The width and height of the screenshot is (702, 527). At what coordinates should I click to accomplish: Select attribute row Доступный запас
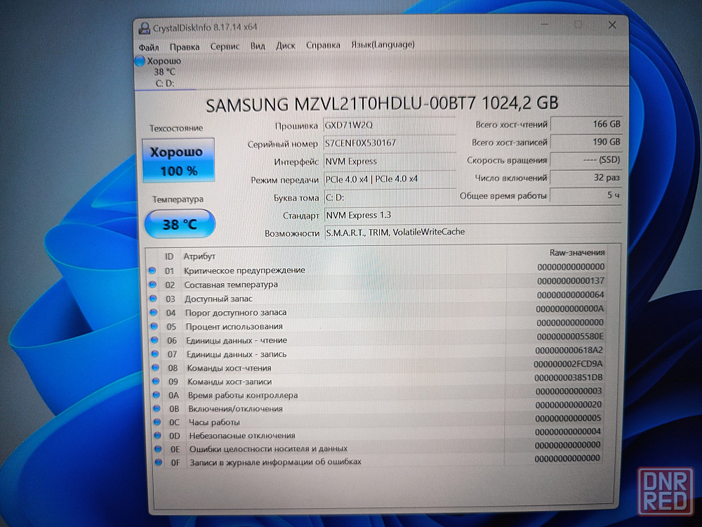[x=377, y=297]
